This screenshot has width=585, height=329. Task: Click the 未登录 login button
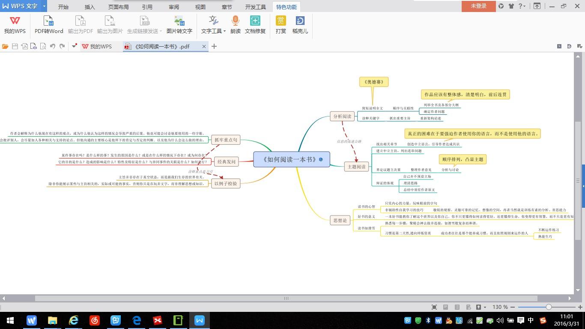(478, 6)
